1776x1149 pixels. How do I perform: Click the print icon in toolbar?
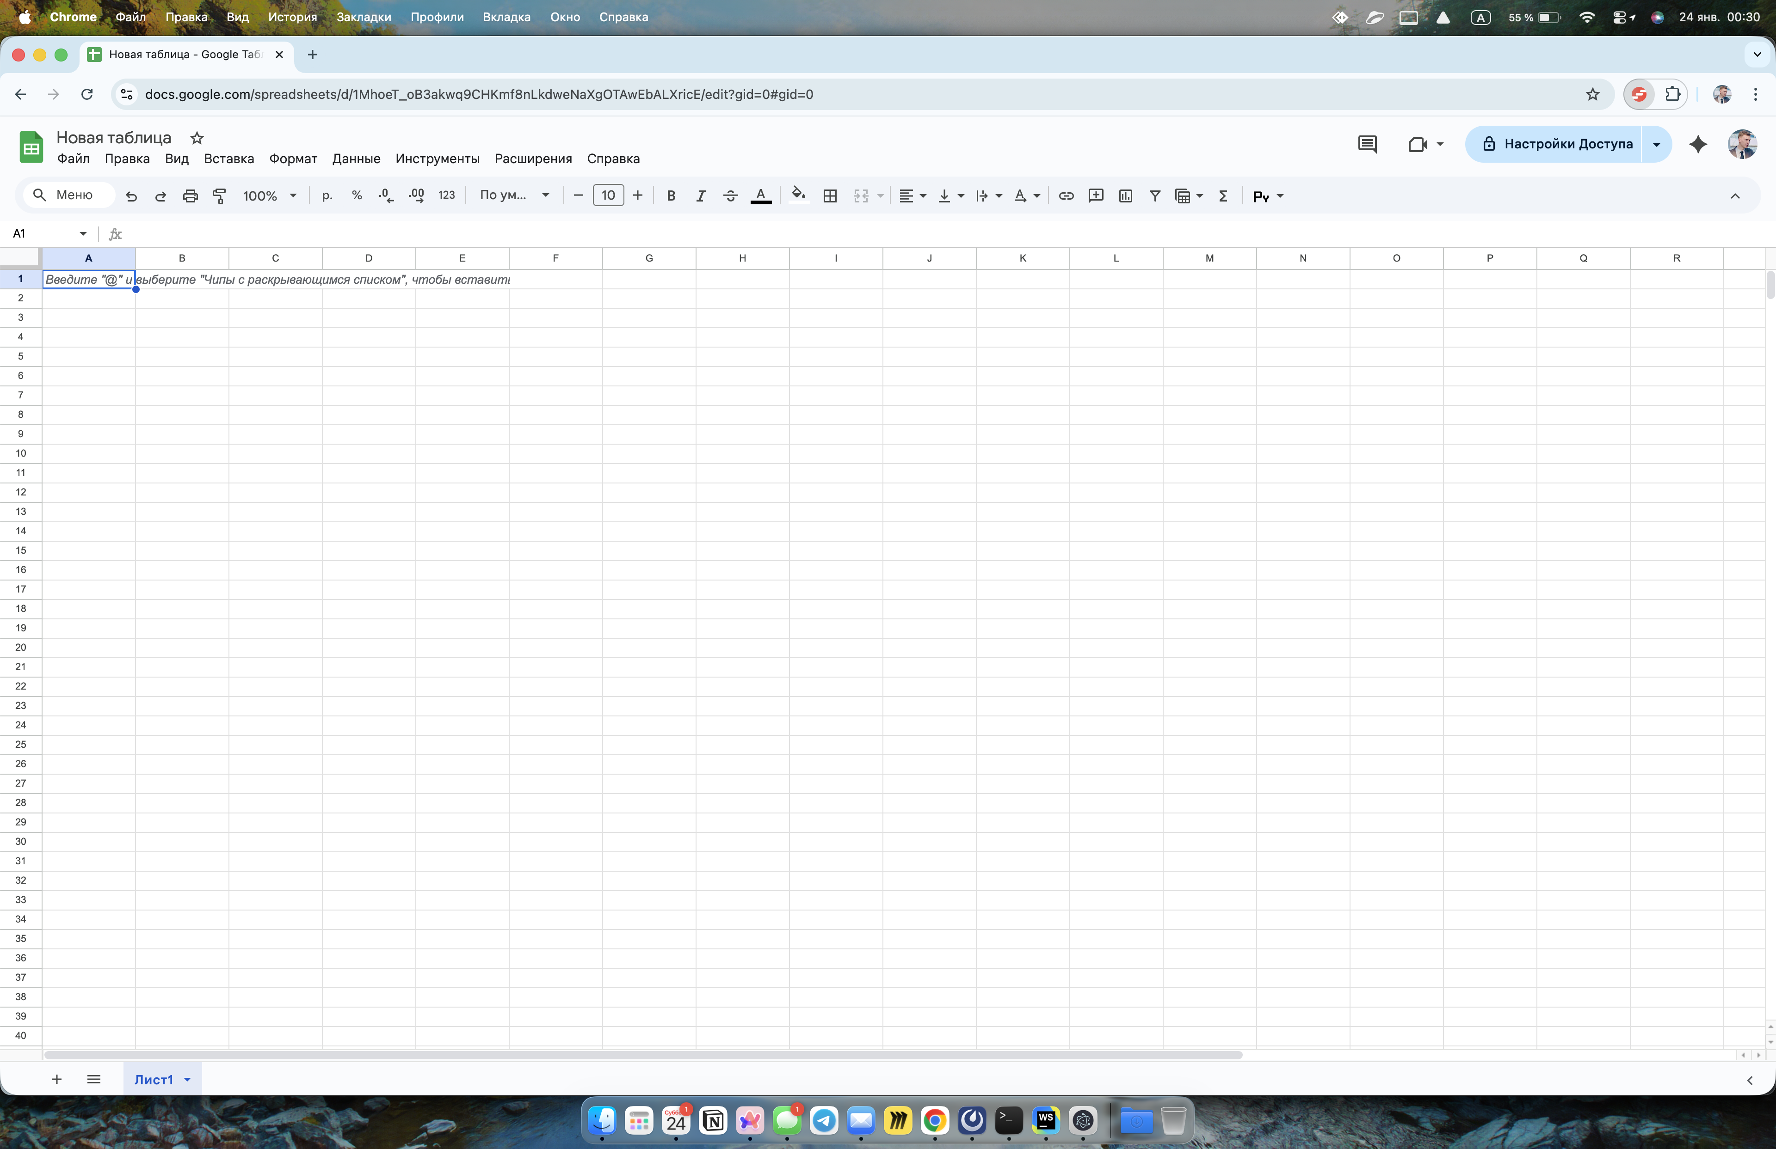coord(190,196)
